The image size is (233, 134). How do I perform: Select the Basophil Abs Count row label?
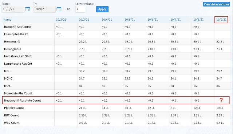tap(17, 27)
